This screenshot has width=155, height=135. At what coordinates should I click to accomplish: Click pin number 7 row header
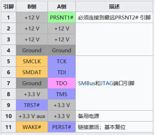coord(8,83)
